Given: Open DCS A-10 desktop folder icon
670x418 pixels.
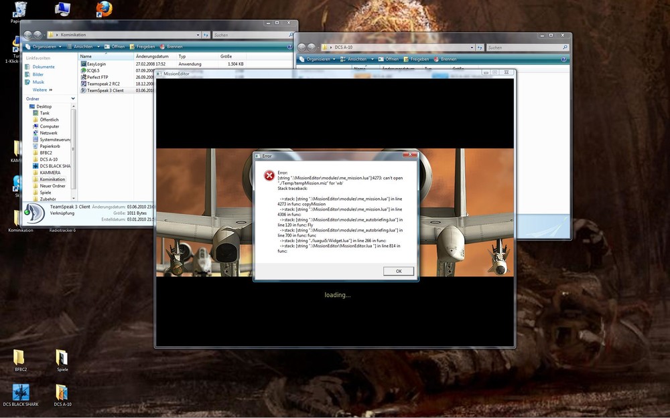Looking at the screenshot, I should (62, 395).
